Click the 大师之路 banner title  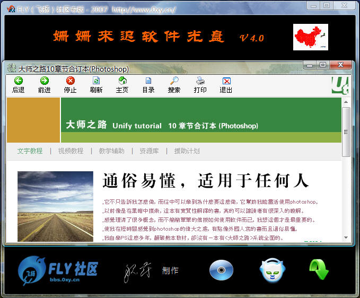click(x=86, y=125)
